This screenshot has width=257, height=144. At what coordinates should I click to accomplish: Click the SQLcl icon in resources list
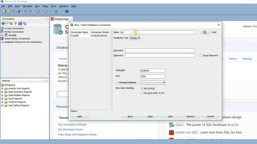[171, 125]
